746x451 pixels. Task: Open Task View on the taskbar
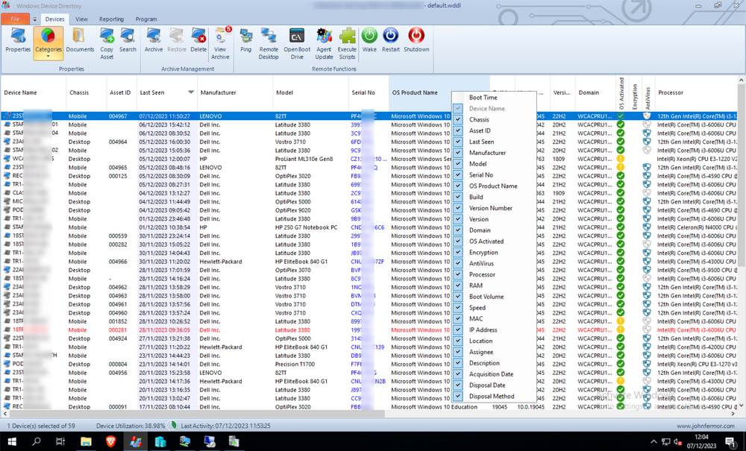pos(60,441)
